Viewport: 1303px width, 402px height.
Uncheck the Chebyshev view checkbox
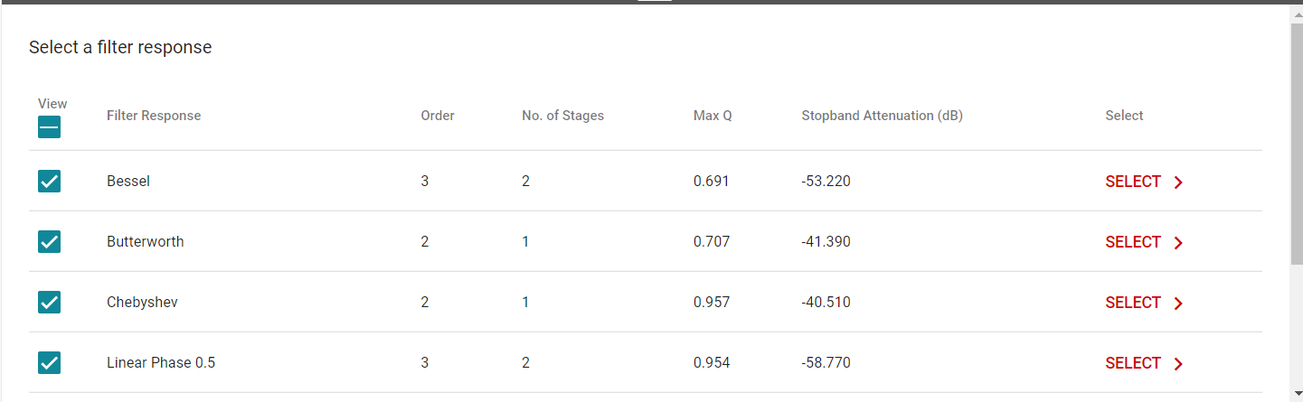49,303
